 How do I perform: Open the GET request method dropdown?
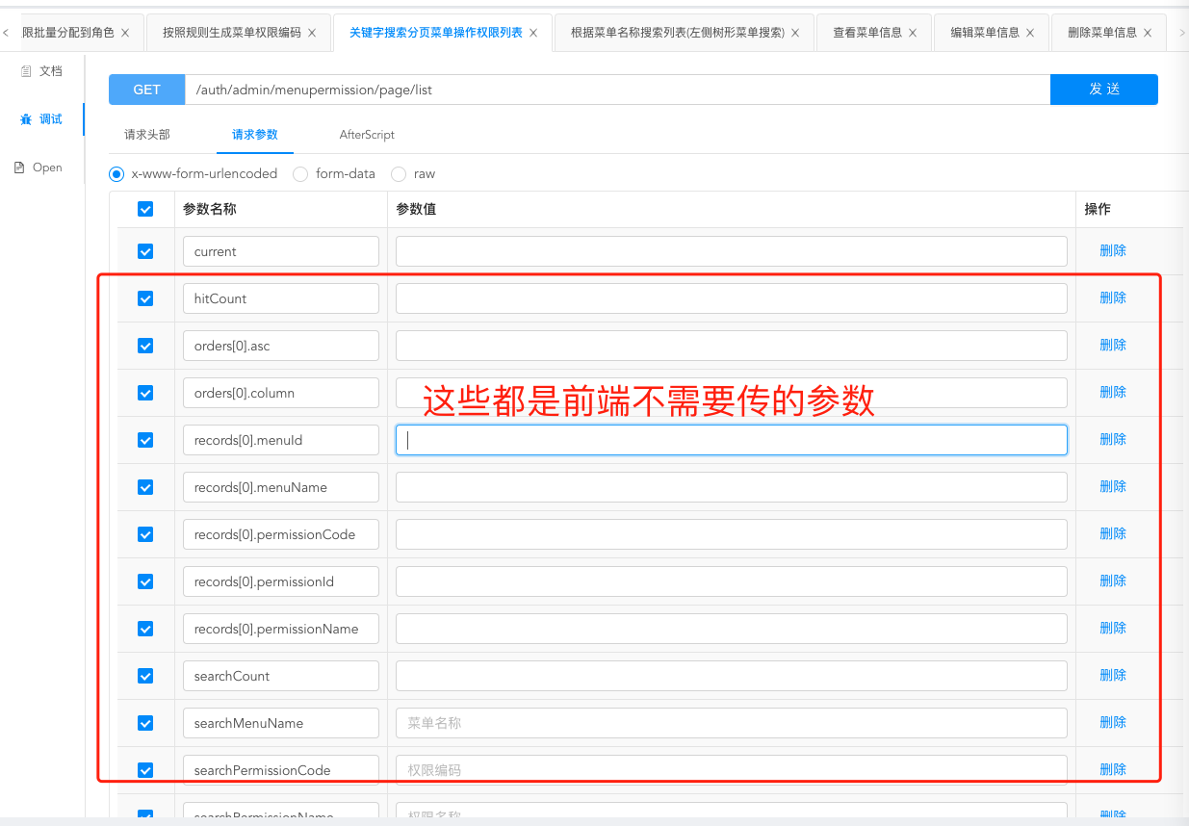[146, 89]
